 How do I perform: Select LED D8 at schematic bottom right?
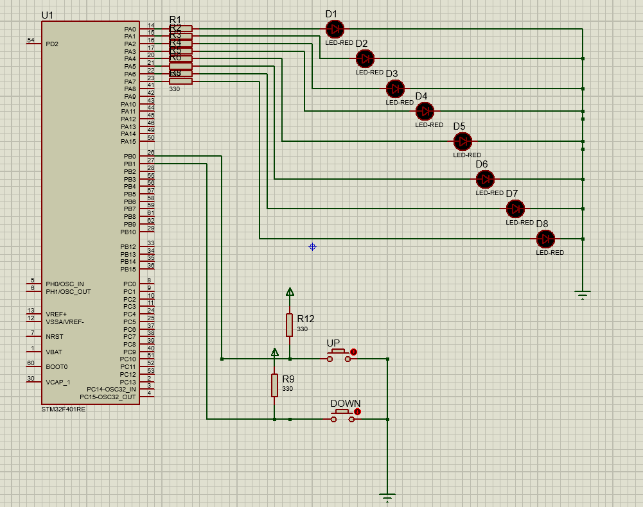click(545, 239)
